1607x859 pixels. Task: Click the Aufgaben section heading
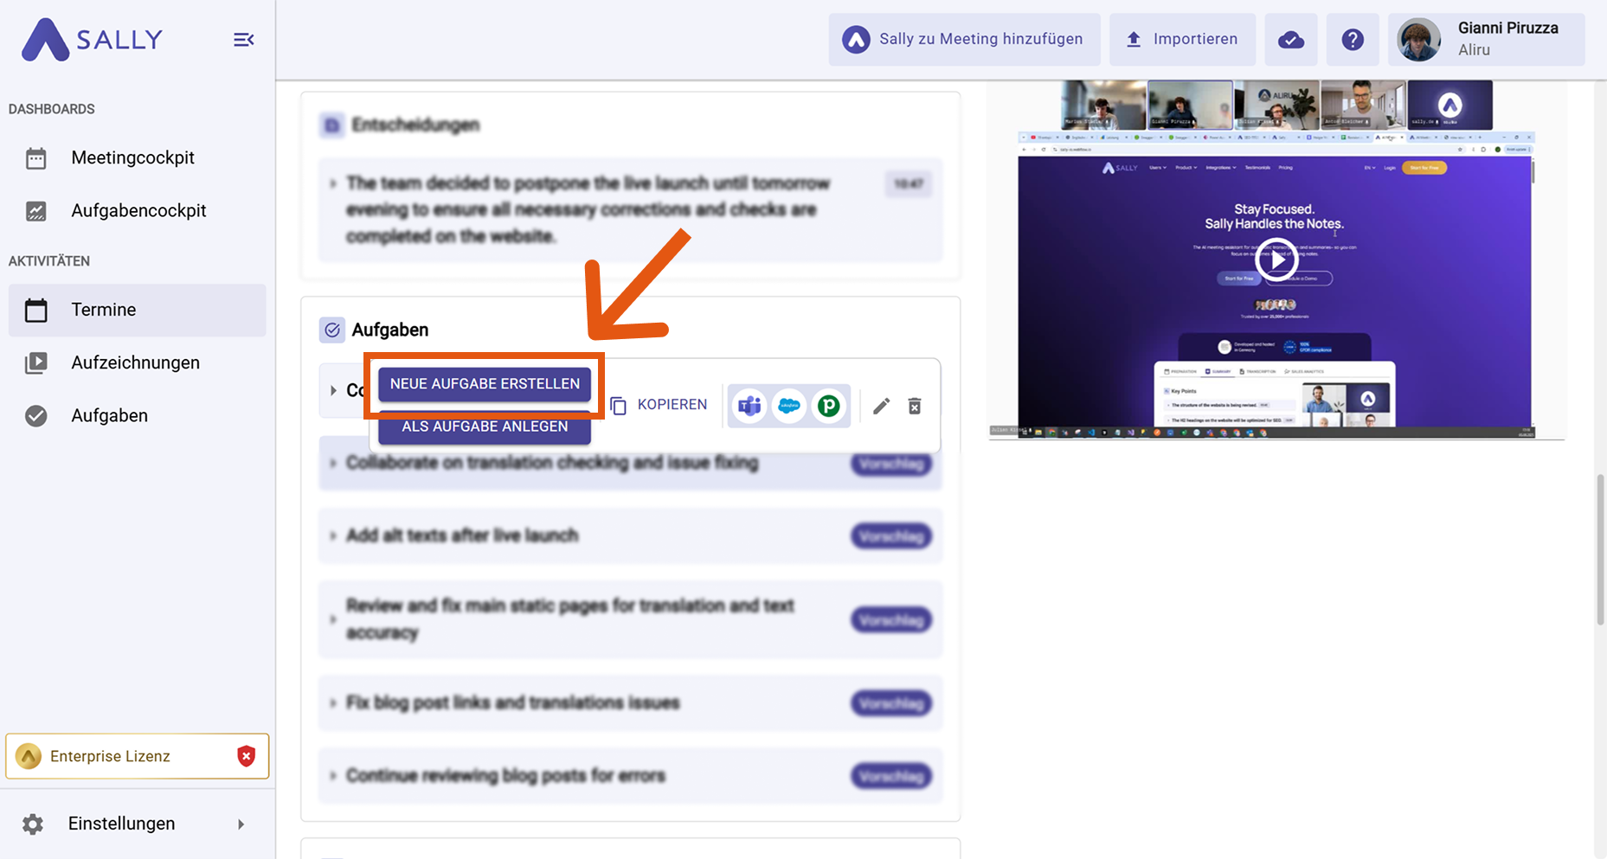[390, 330]
